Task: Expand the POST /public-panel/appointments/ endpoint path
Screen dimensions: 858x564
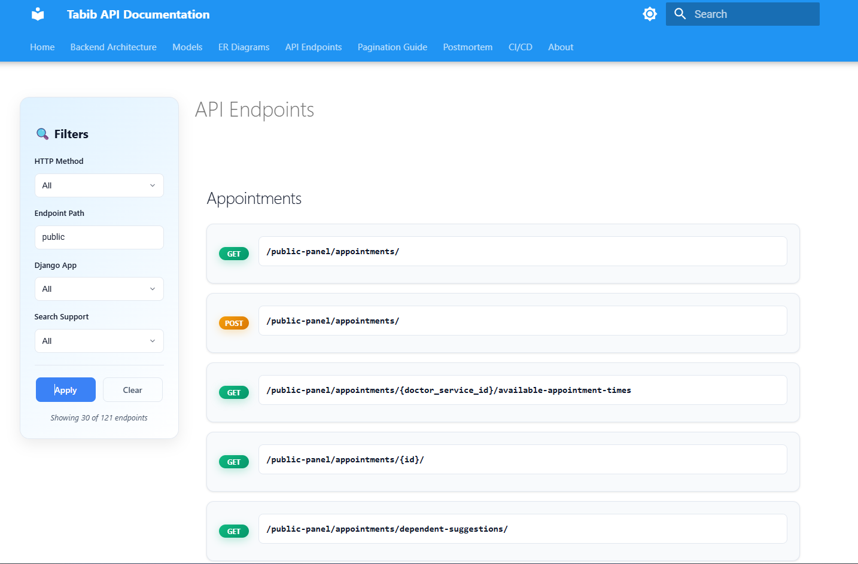Action: [523, 321]
